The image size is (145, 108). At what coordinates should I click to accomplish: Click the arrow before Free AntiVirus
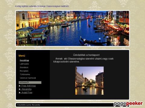pos(20,86)
